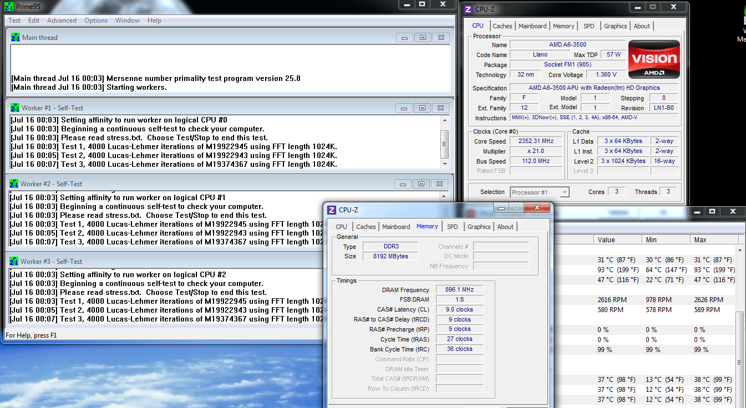The image size is (746, 408).
Task: Open the Advanced menu in Prime95
Action: tap(62, 21)
